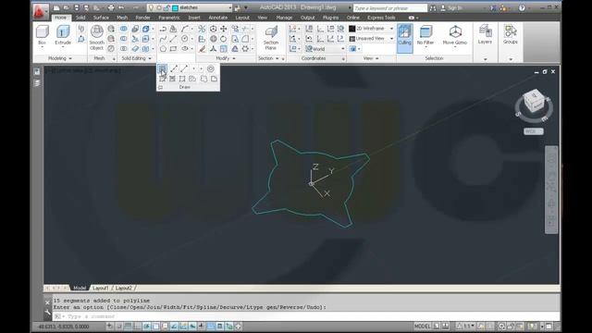
Task: Click the WCS label under ViewCube
Action: tap(534, 131)
